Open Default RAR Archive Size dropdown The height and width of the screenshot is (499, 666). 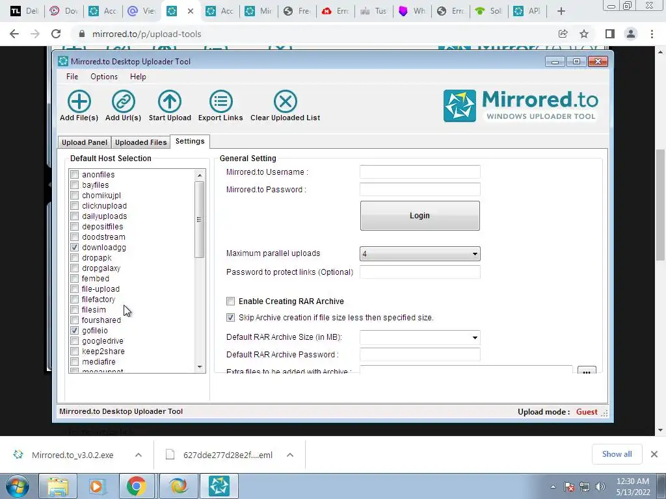coord(420,338)
